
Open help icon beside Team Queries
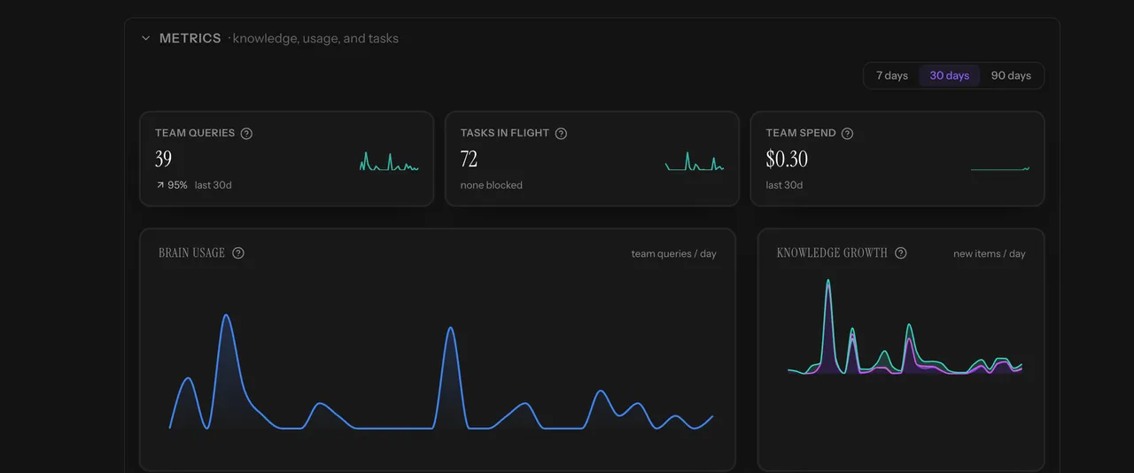pyautogui.click(x=246, y=134)
